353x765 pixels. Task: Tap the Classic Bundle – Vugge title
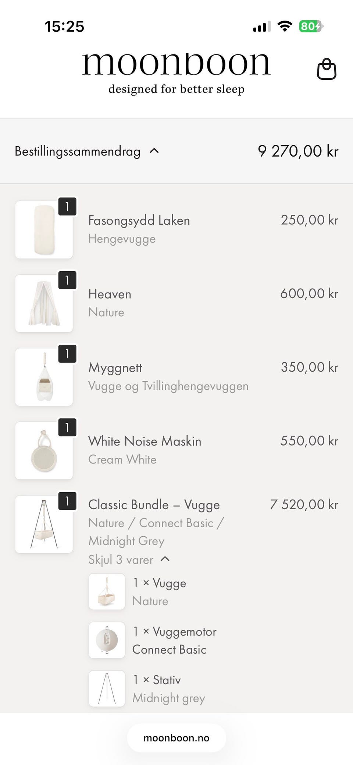[x=154, y=505]
